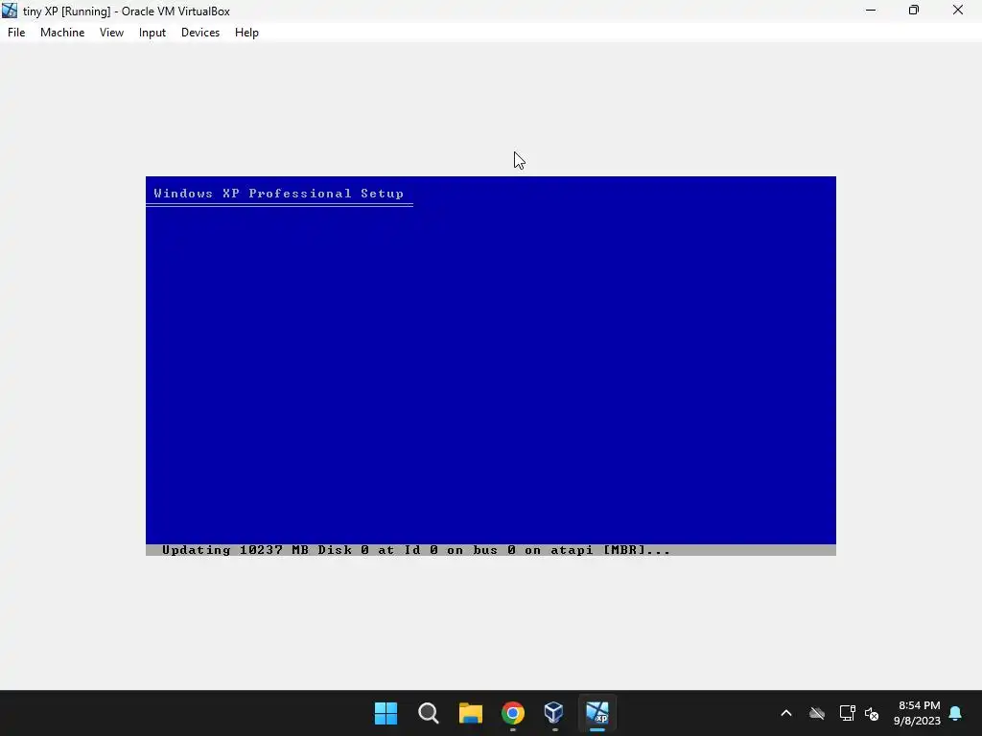Open taskbar Search
Screen dimensions: 982x736
[429, 713]
